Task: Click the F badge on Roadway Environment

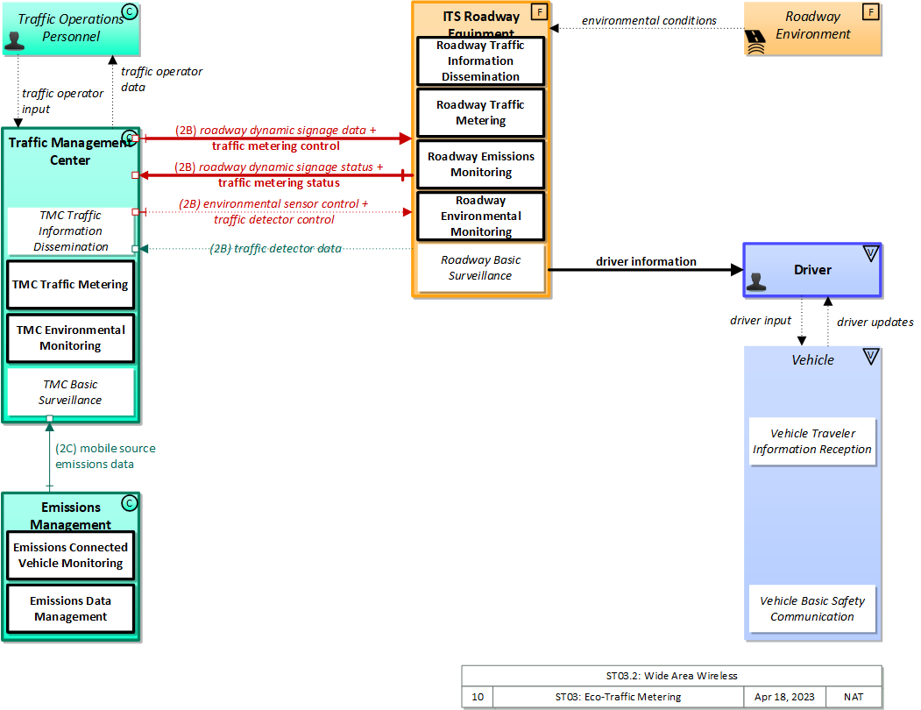Action: 869,12
